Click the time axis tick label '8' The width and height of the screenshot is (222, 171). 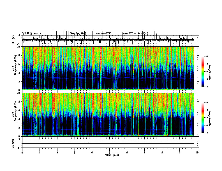[x=162, y=153]
